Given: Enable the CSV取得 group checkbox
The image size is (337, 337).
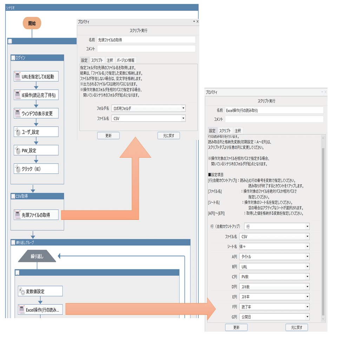Looking at the screenshot, I should (12, 197).
